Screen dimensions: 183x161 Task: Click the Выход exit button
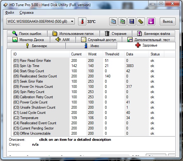[167, 21]
